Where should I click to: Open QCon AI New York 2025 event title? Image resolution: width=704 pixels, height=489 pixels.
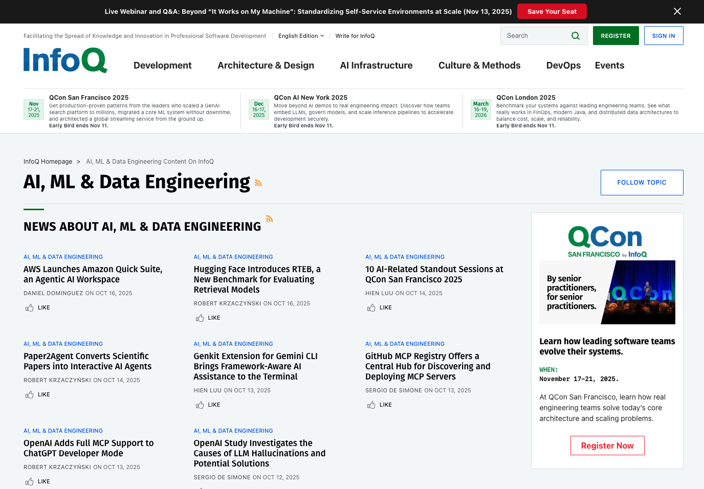(311, 98)
